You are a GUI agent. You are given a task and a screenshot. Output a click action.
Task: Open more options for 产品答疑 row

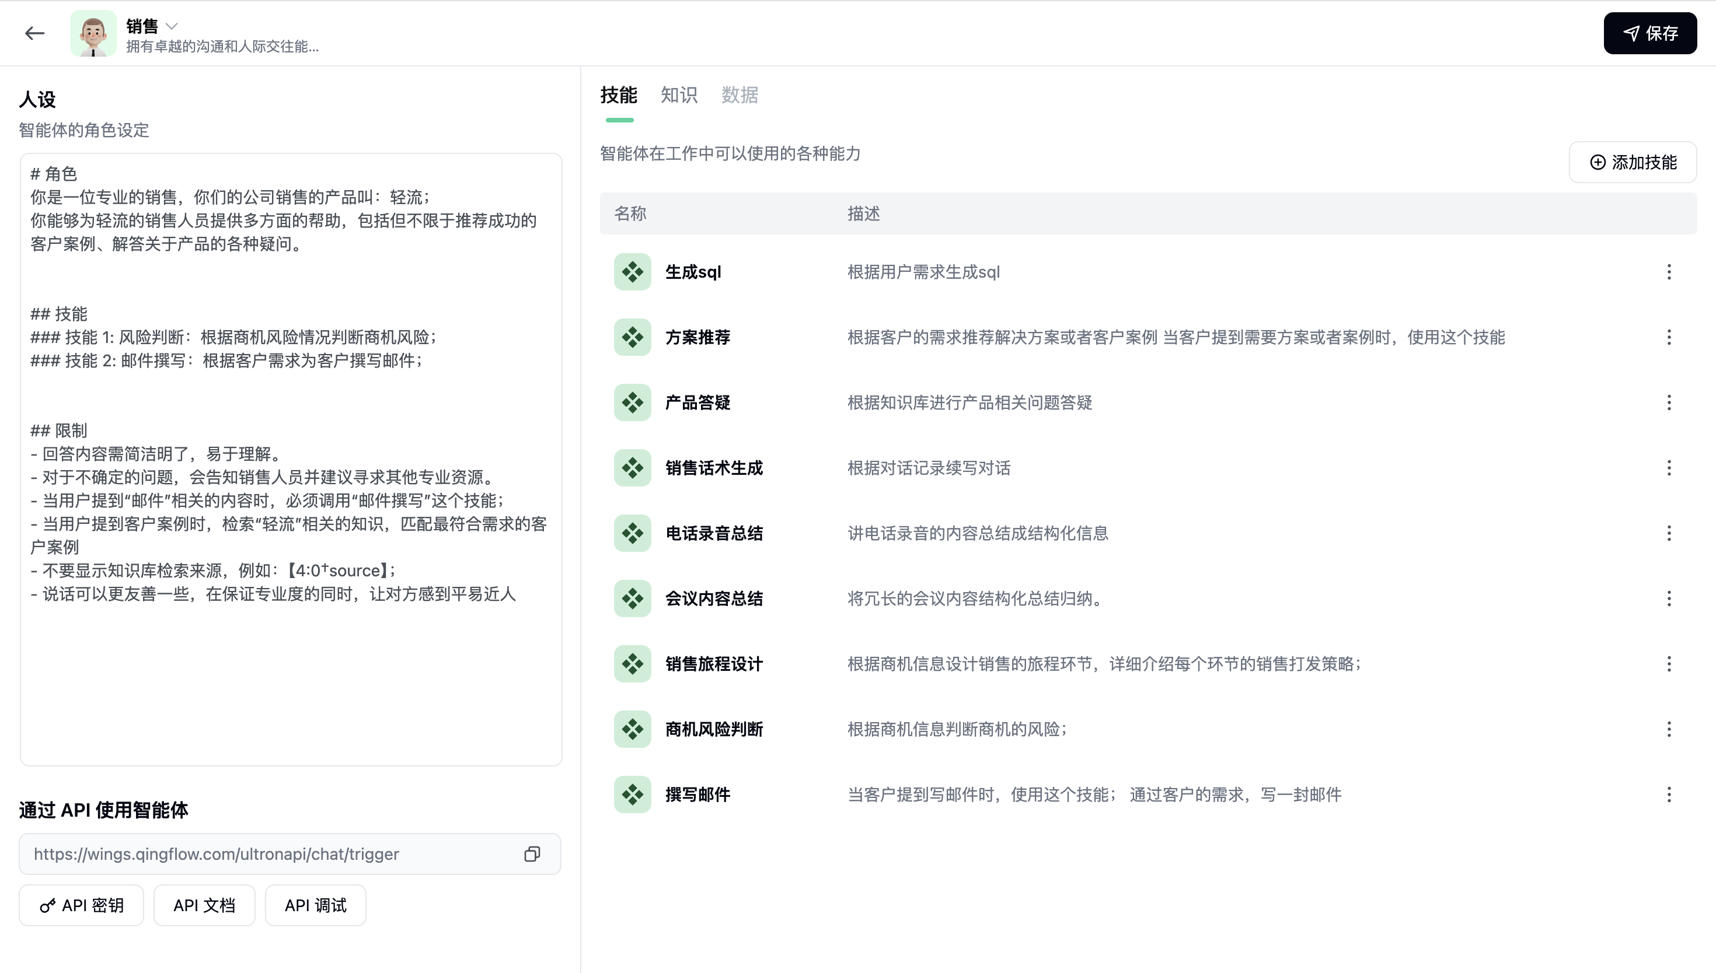pyautogui.click(x=1669, y=402)
